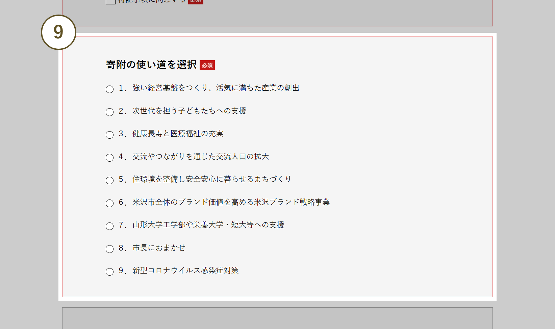The image size is (555, 329).
Task: Click the label text 健康長寿と医療福祉の充実
Action: pos(178,134)
